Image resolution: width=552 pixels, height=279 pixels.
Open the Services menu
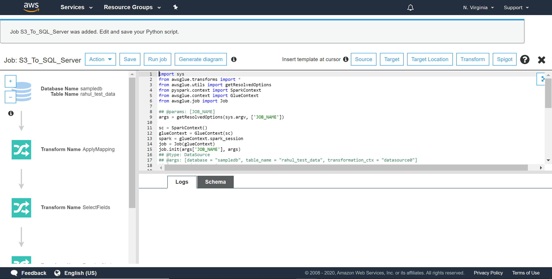click(76, 7)
